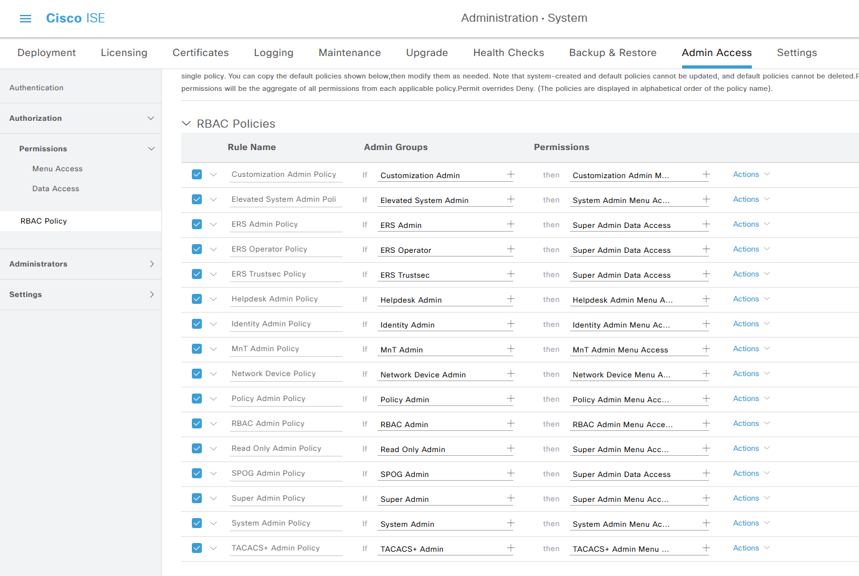
Task: Add permission to Identity Admin Policy
Action: point(706,324)
